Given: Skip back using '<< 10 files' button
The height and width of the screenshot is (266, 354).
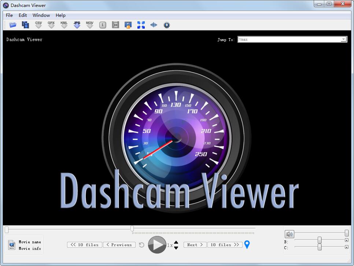Looking at the screenshot, I should tap(84, 245).
